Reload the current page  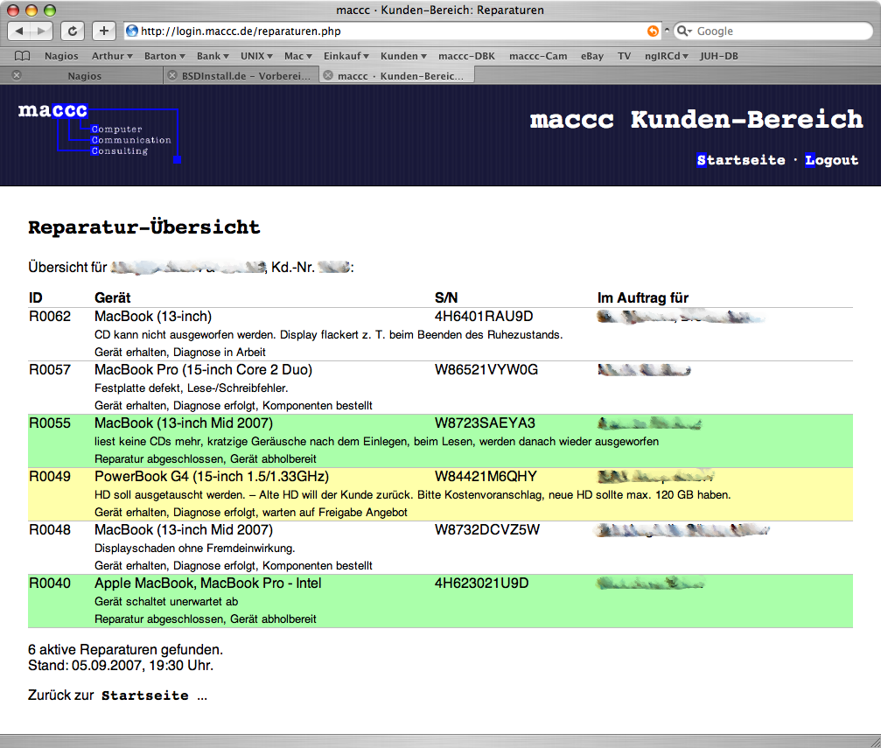(x=73, y=31)
